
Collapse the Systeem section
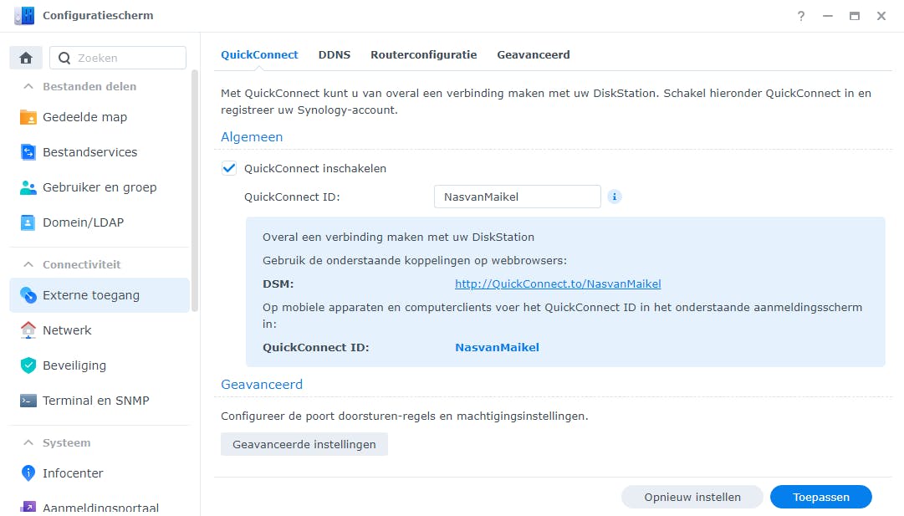click(28, 442)
